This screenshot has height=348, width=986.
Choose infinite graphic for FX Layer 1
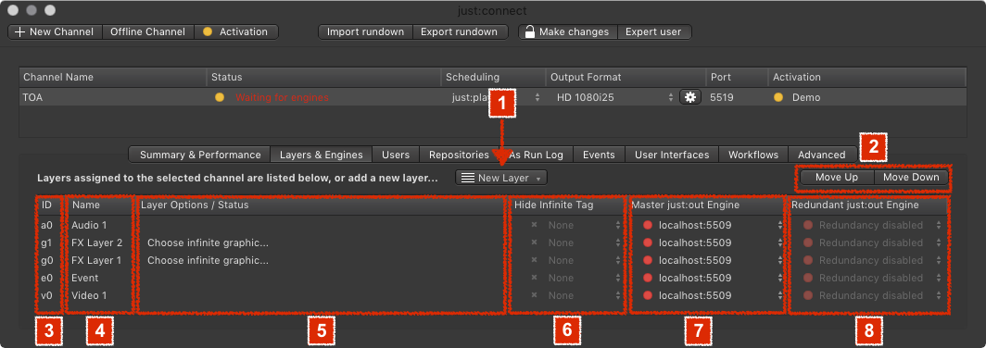(x=208, y=260)
